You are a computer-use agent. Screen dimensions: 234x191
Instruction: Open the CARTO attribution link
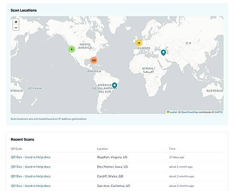coord(218,112)
